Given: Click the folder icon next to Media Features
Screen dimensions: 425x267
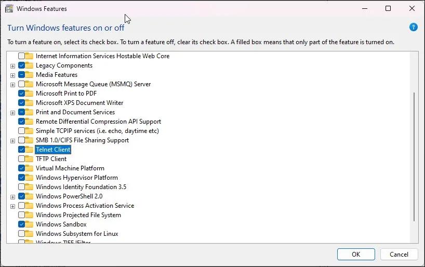Looking at the screenshot, I should 29,75.
